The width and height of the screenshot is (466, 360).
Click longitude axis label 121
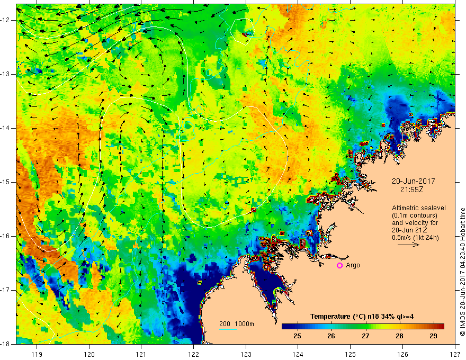[x=141, y=354]
